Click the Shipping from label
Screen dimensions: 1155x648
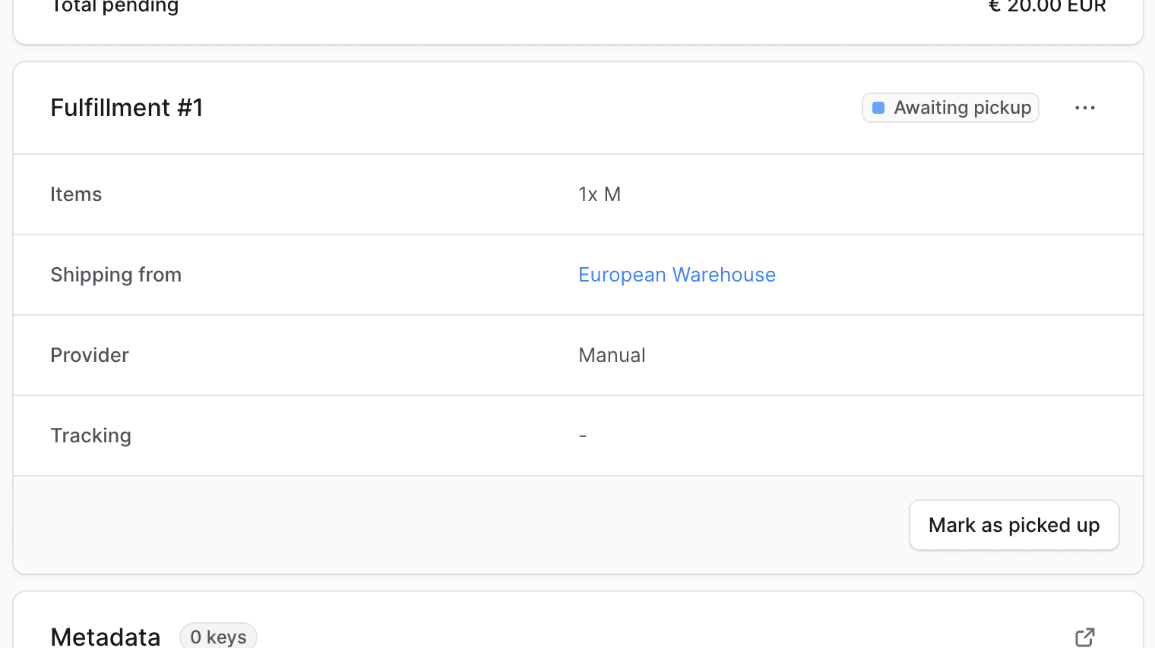point(115,275)
